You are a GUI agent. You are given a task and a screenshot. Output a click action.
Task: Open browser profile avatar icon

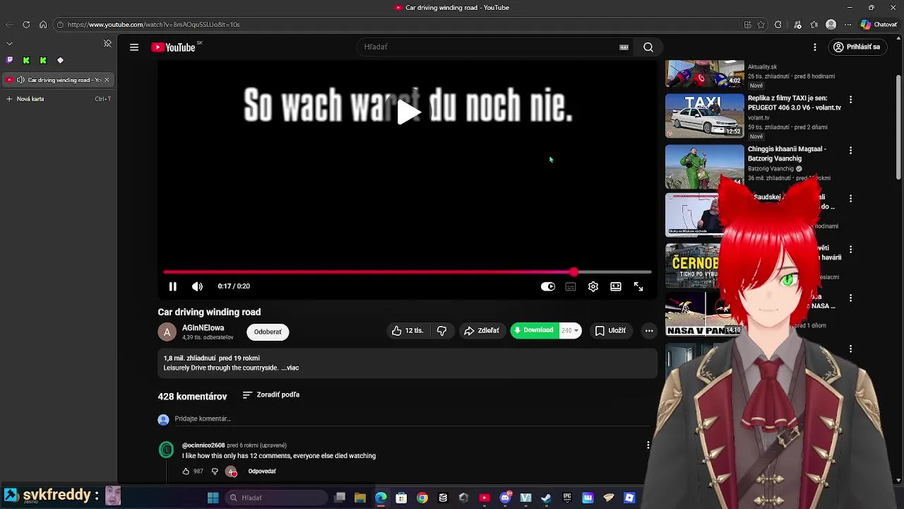(831, 25)
